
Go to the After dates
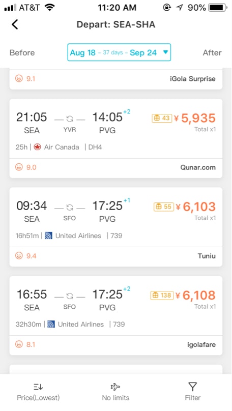click(x=212, y=53)
